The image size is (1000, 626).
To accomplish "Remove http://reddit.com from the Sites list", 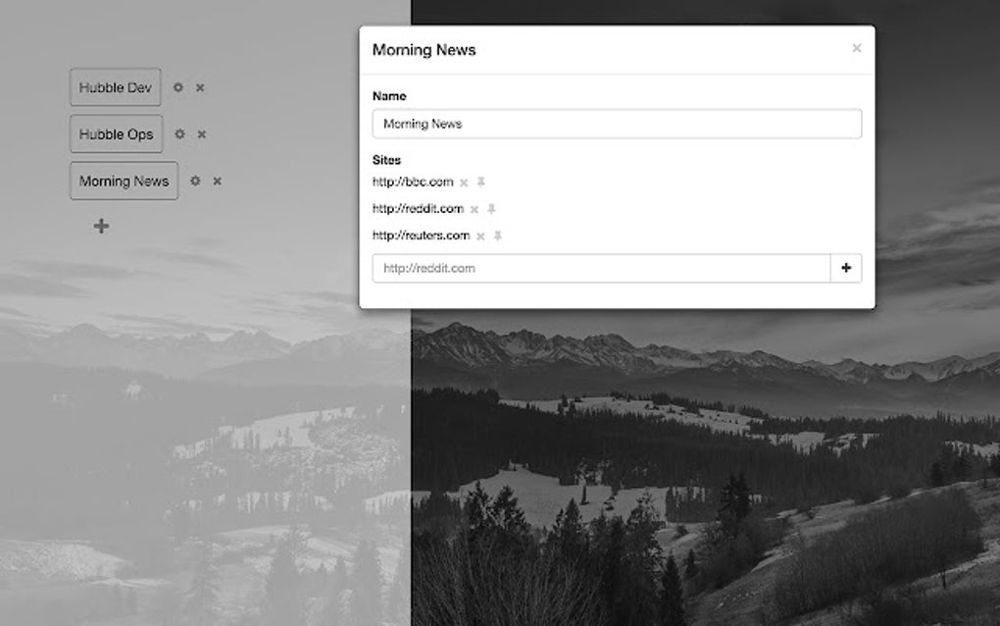I will point(475,208).
